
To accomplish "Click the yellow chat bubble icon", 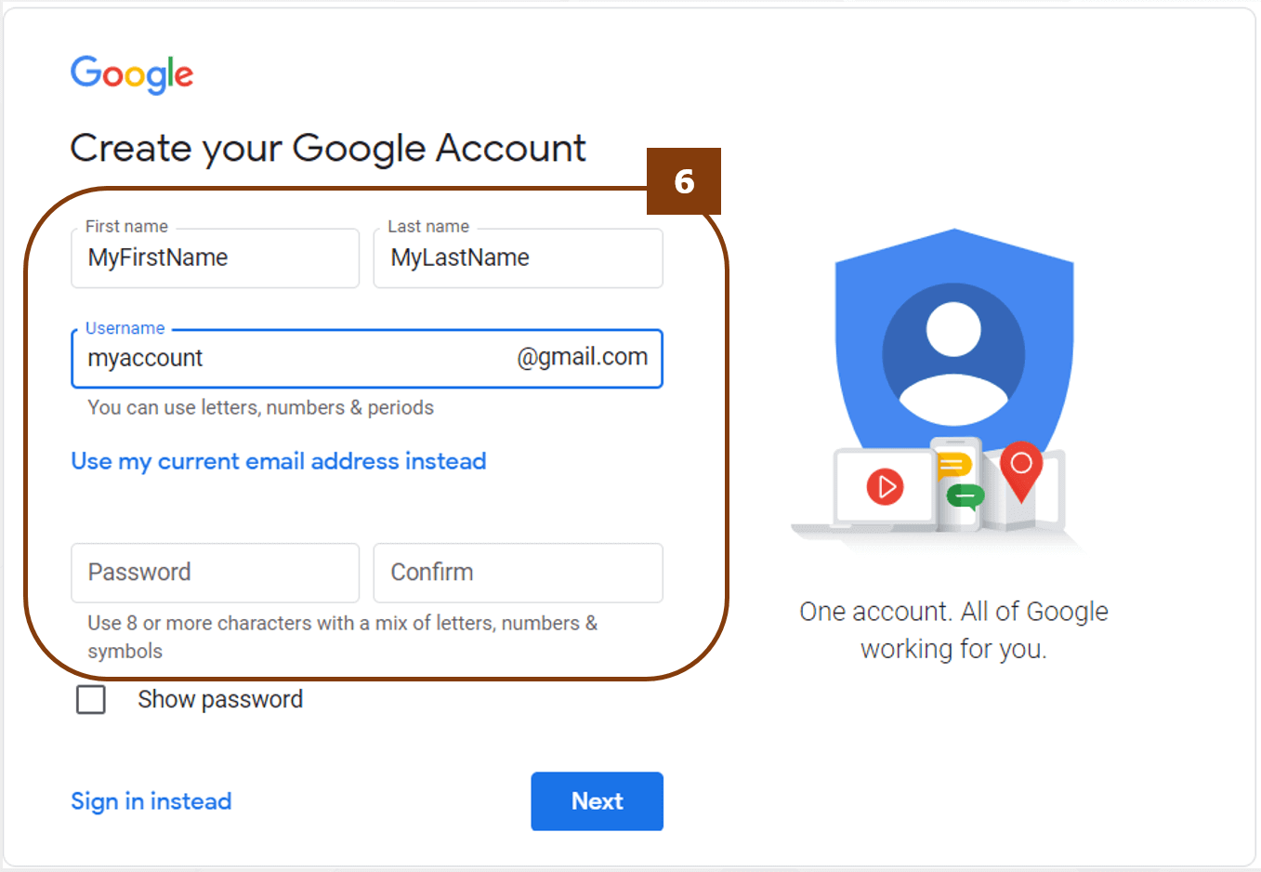I will [953, 465].
